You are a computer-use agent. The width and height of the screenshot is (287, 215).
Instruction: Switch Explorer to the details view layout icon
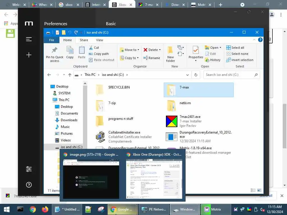(253, 190)
